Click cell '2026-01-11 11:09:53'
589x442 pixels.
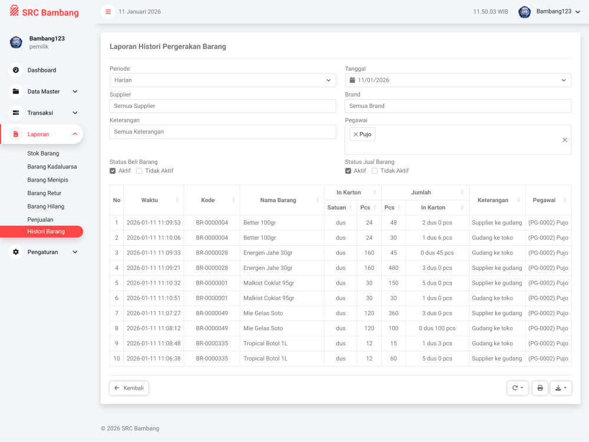[x=154, y=223]
